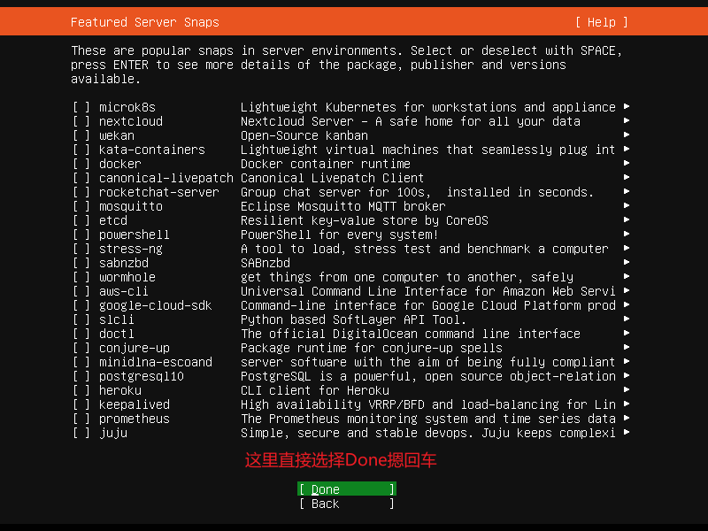
Task: Open details arrow for nextcloud row
Action: click(627, 120)
